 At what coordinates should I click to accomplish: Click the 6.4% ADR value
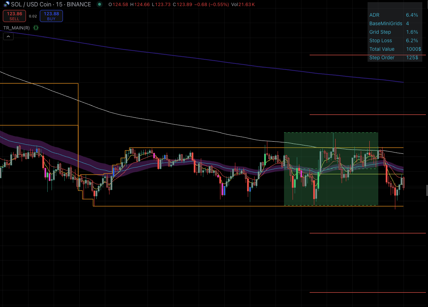[x=412, y=15]
